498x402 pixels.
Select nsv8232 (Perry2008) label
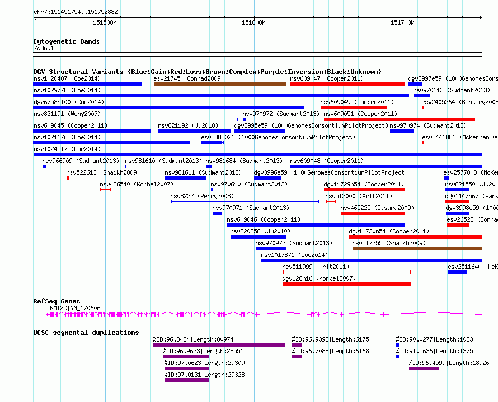tap(202, 196)
